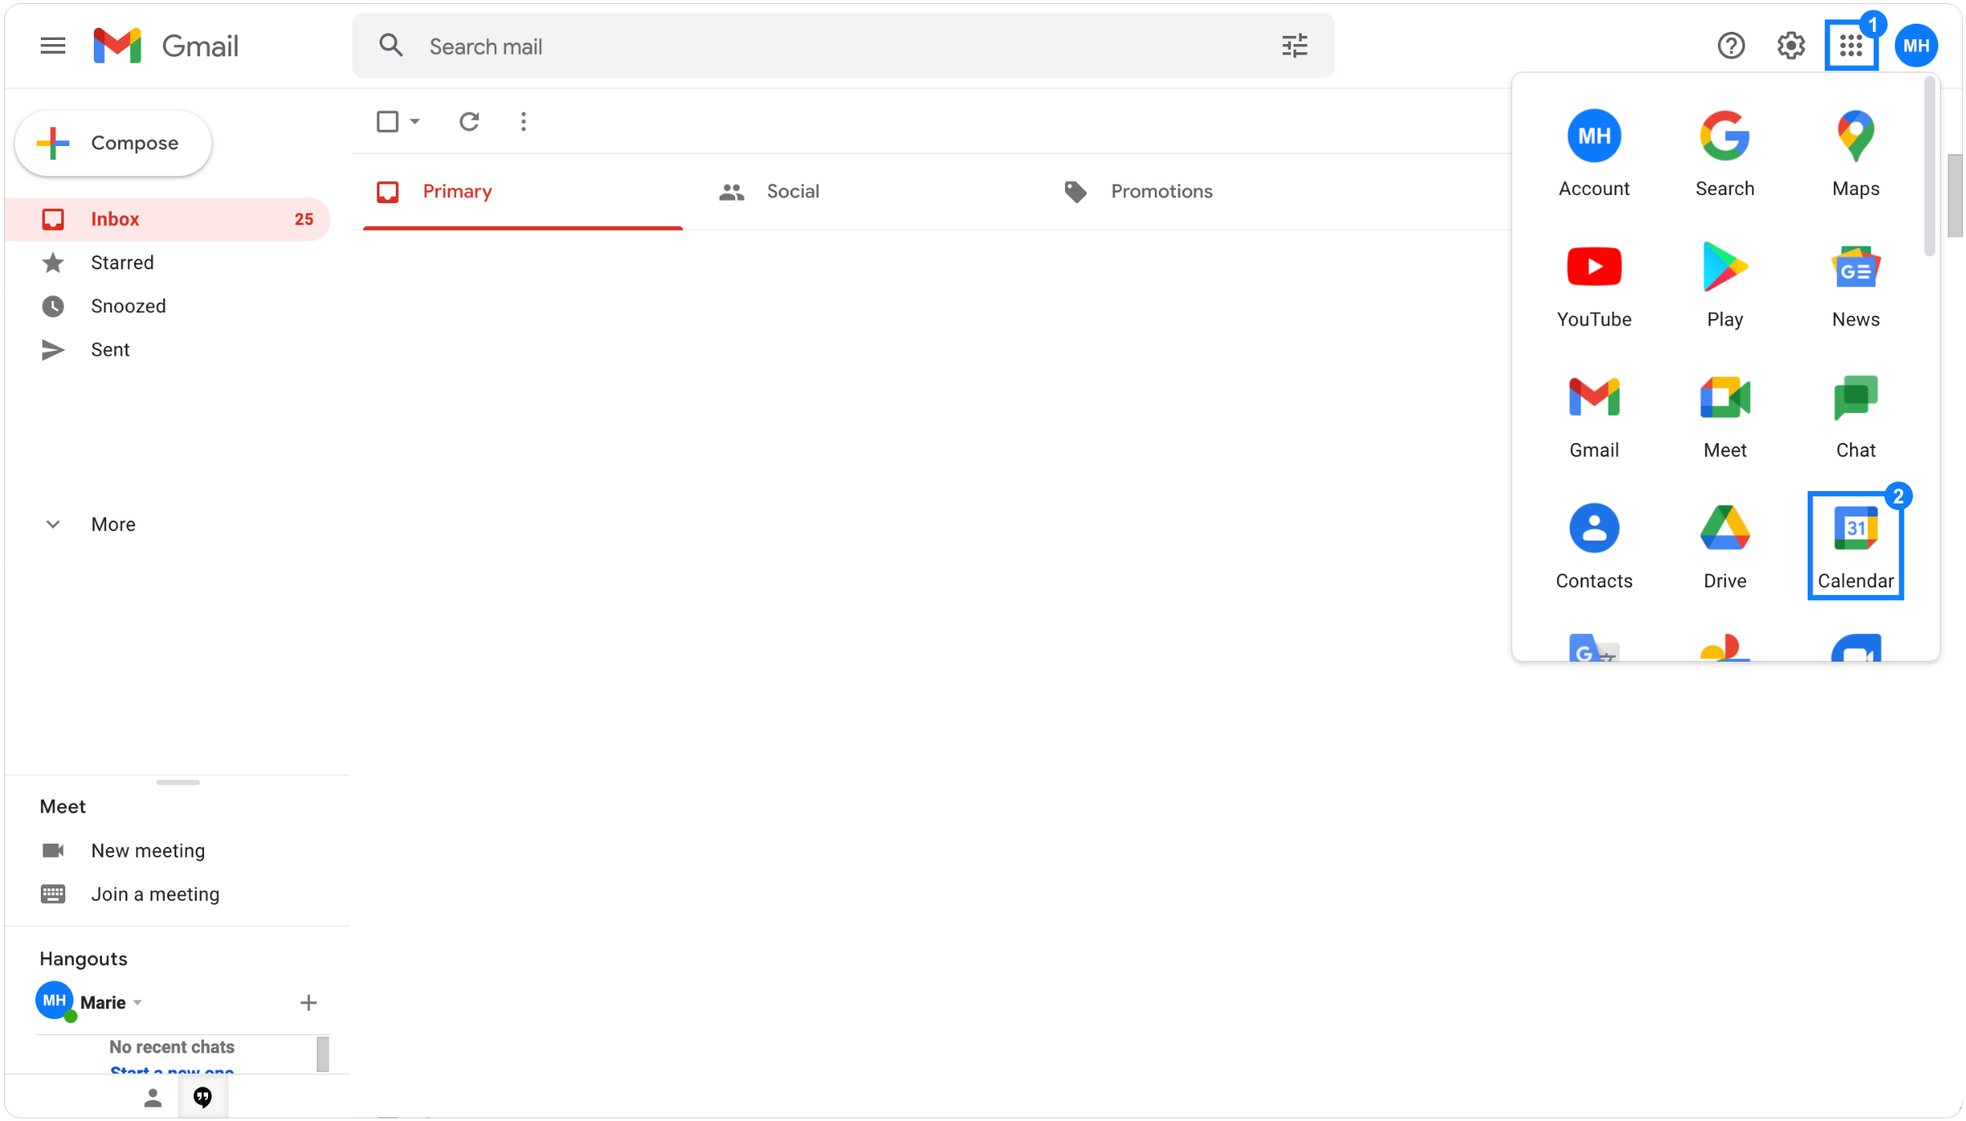1966x1121 pixels.
Task: Click the Hangouts conversations icon
Action: click(202, 1097)
